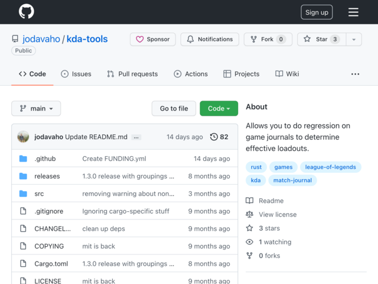Select the games topic tag

283,167
